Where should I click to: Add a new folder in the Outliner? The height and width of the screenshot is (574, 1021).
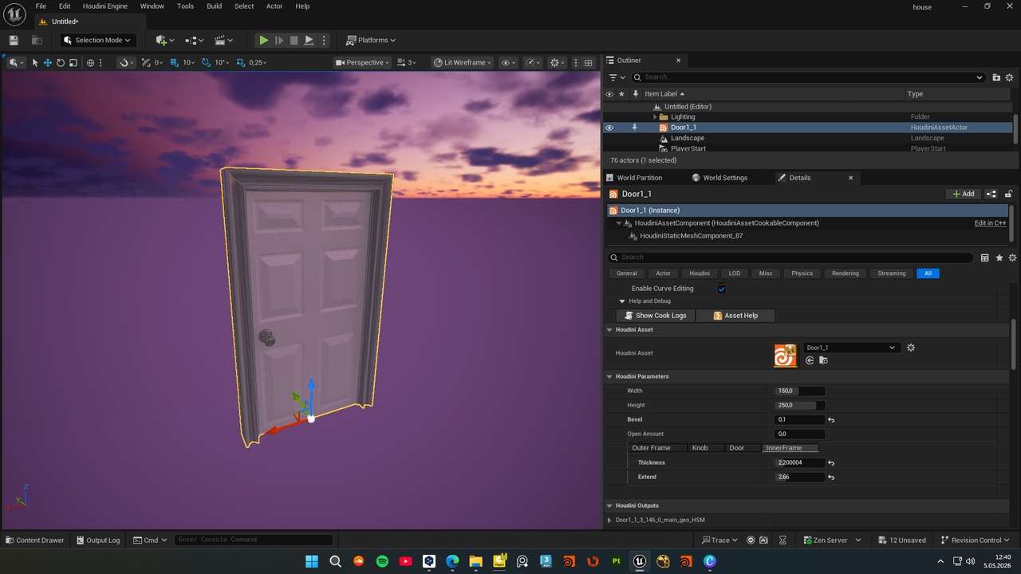click(x=996, y=77)
